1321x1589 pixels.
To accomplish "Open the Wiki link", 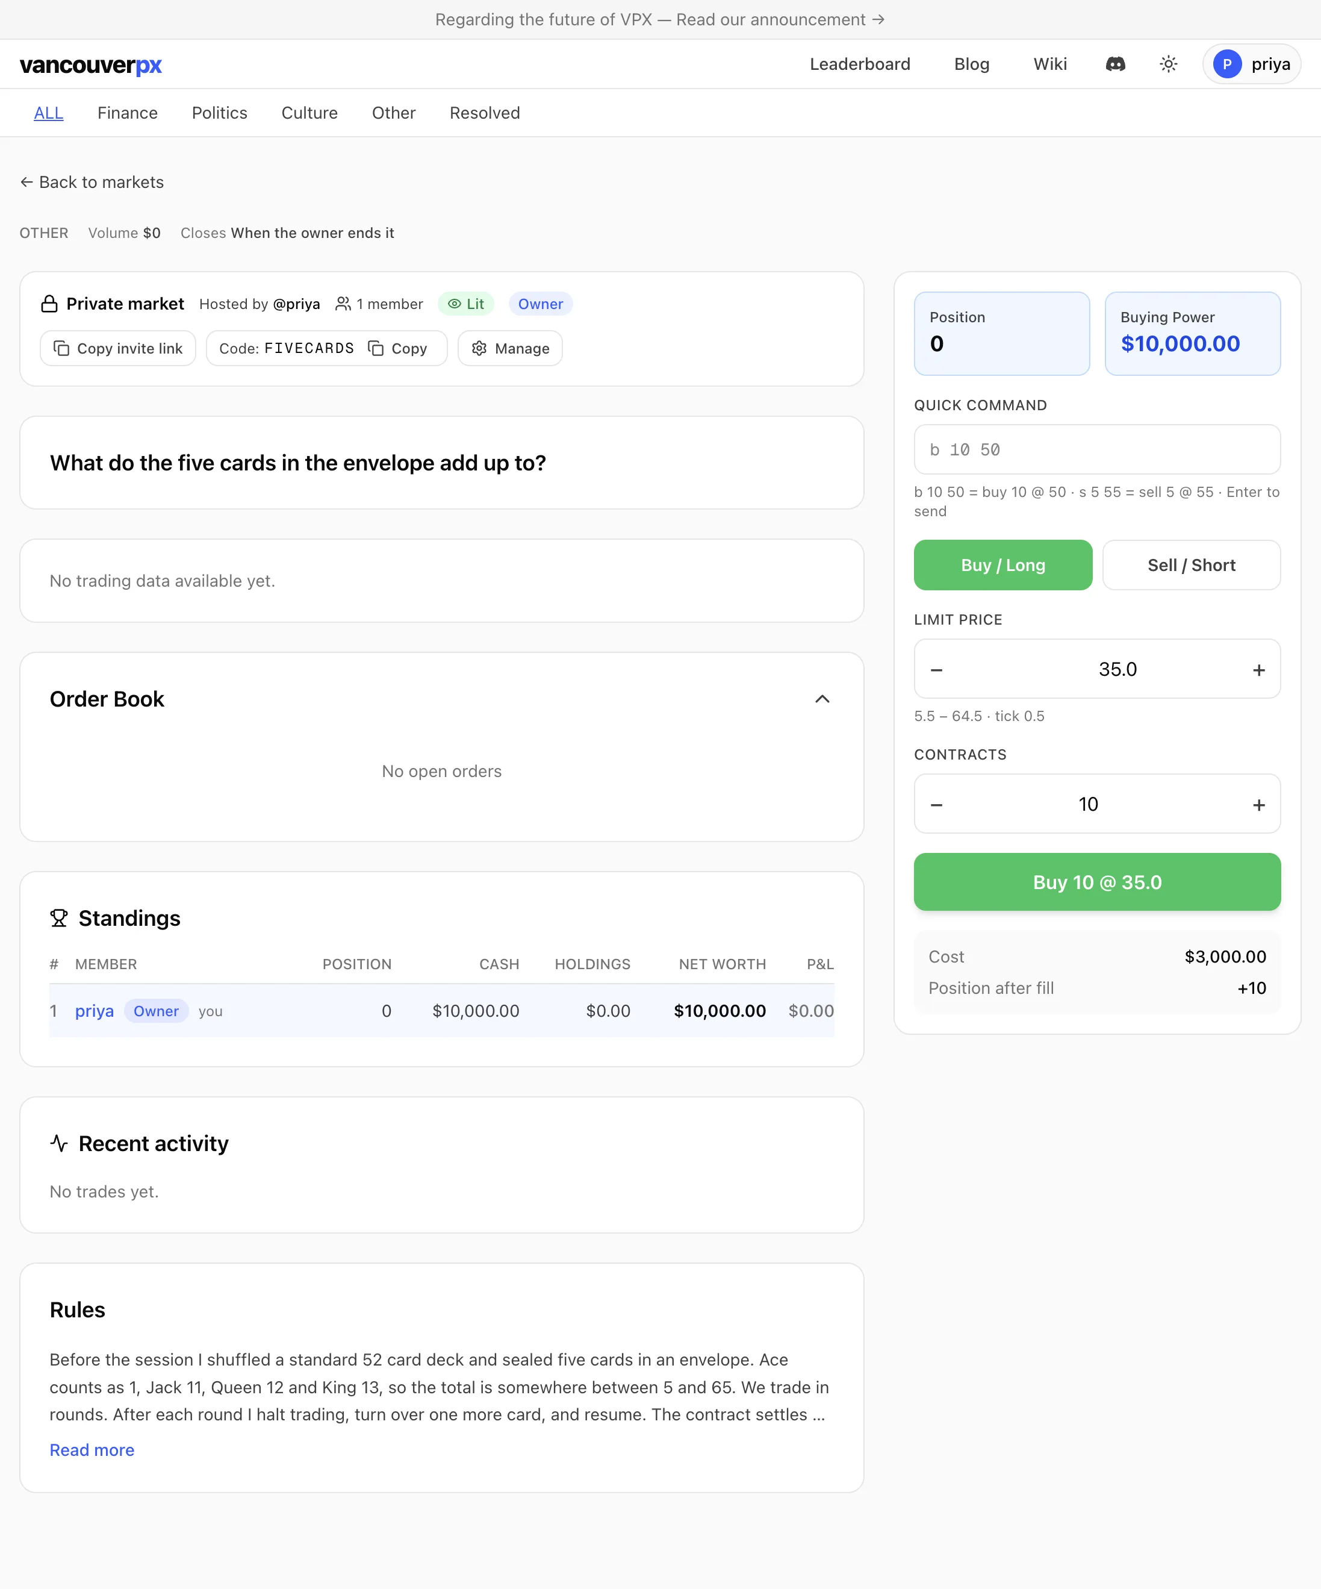I will coord(1050,64).
